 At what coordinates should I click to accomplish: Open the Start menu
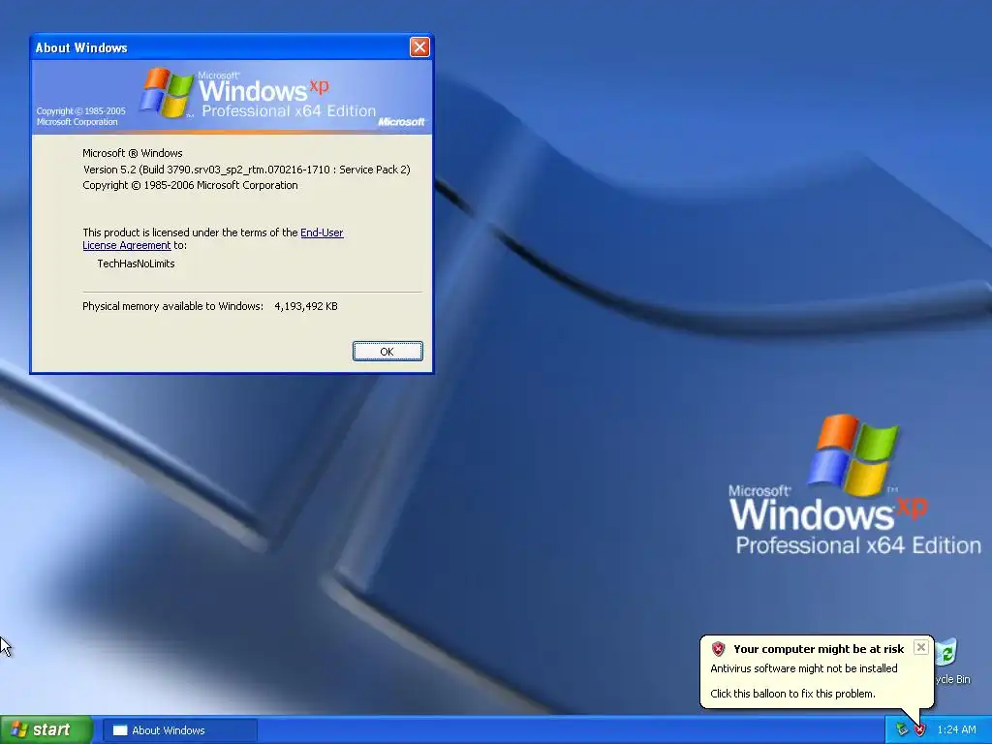pos(46,729)
